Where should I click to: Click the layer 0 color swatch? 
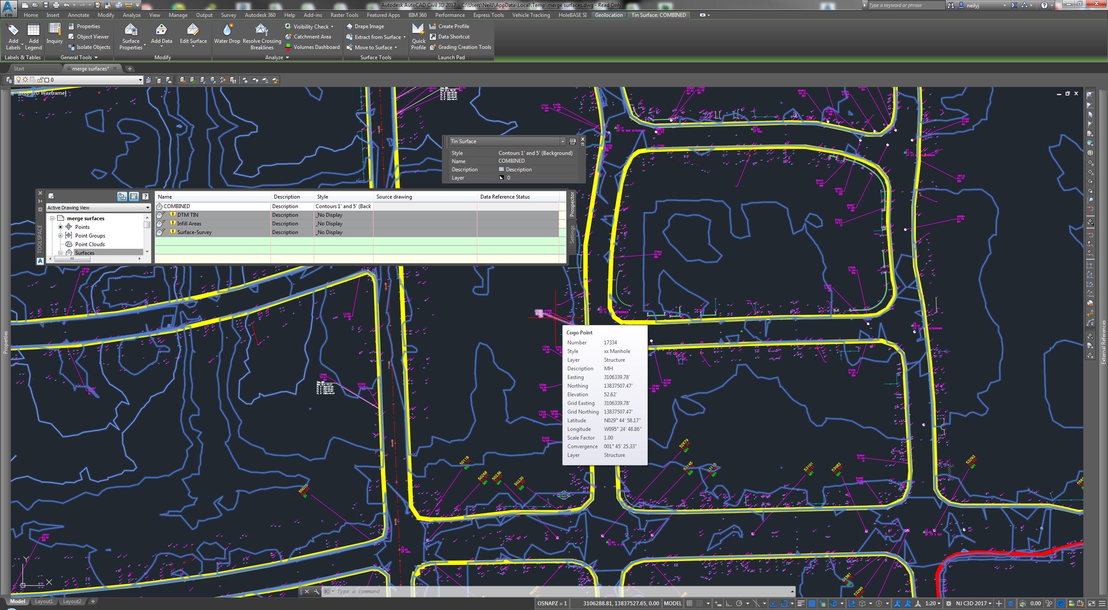pos(47,80)
